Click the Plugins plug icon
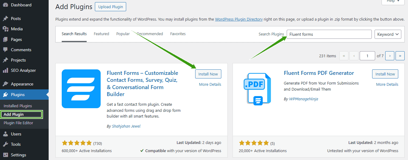 pyautogui.click(x=5, y=95)
